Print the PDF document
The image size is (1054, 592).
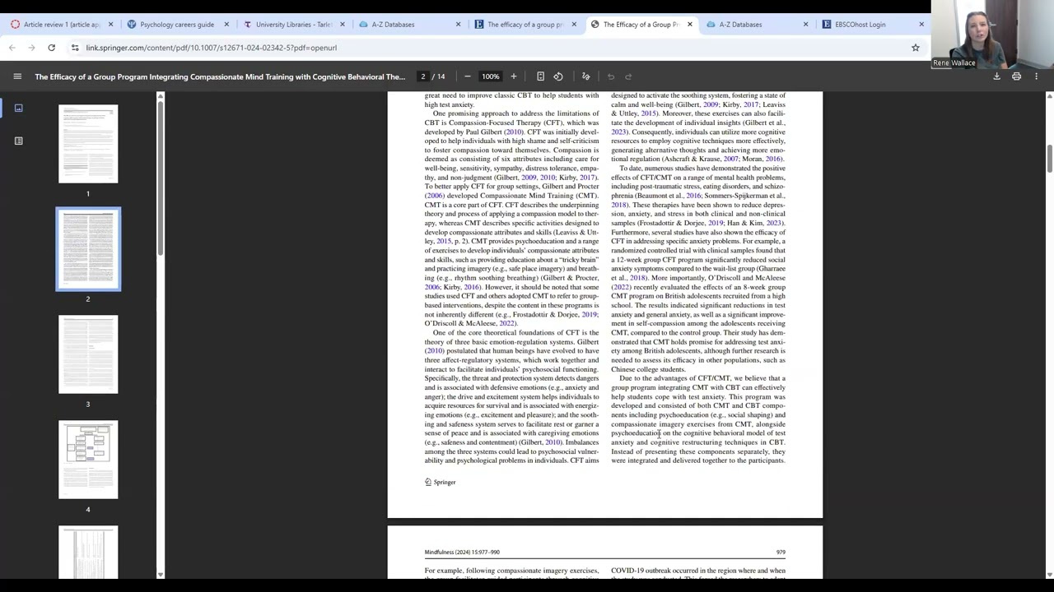(1016, 76)
